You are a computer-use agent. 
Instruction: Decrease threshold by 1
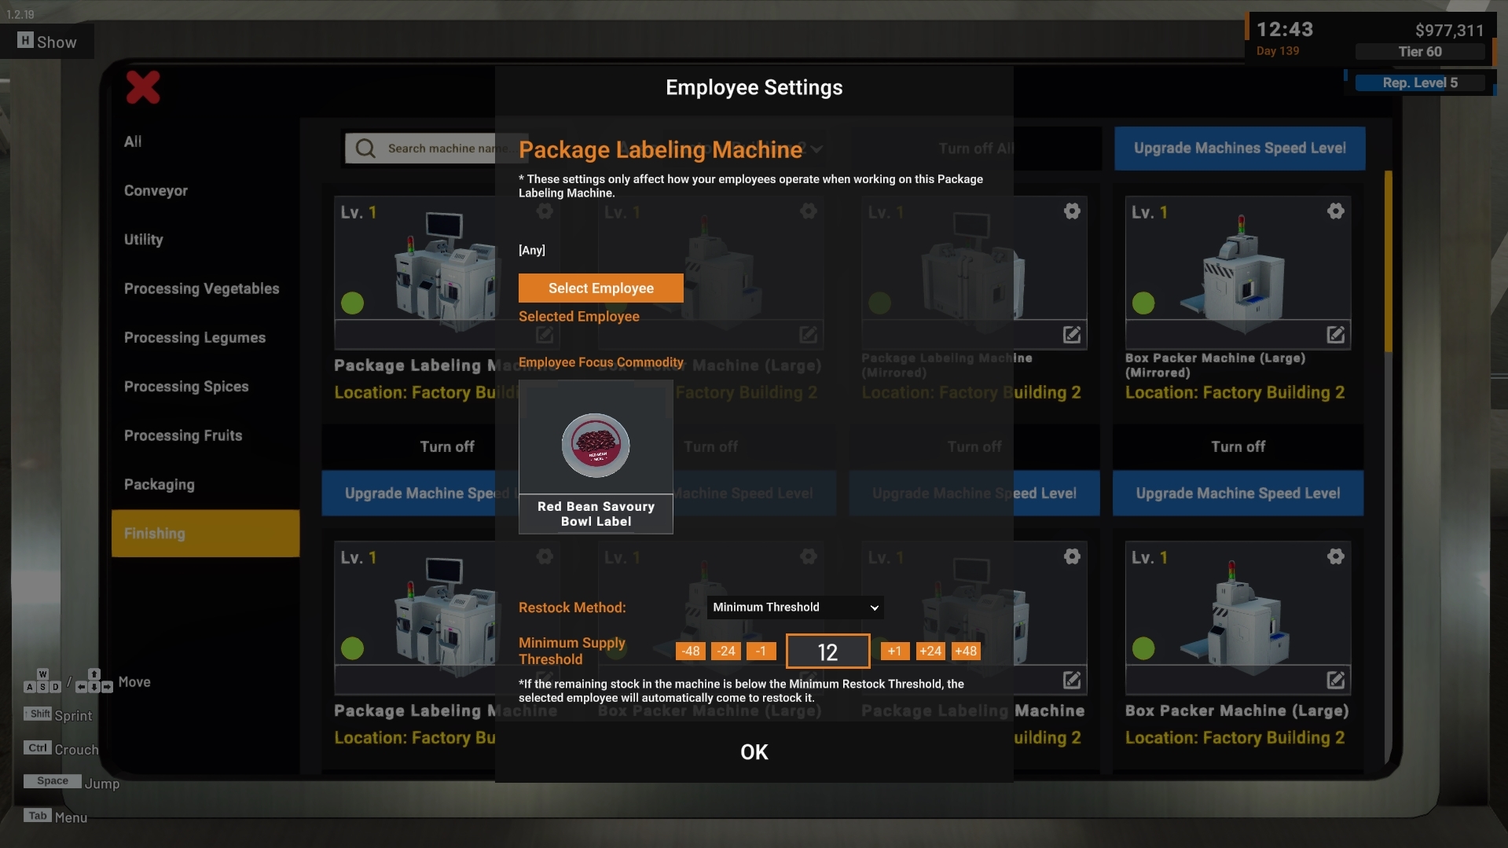(761, 652)
